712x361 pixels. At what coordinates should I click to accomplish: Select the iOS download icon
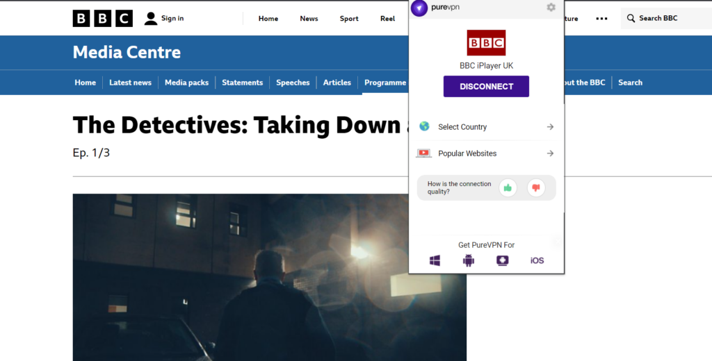tap(537, 260)
